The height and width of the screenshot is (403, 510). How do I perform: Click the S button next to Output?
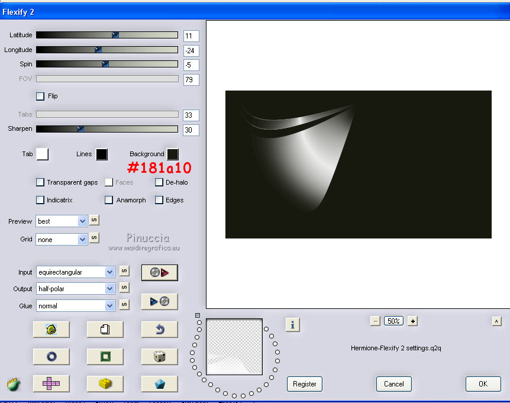pyautogui.click(x=124, y=288)
